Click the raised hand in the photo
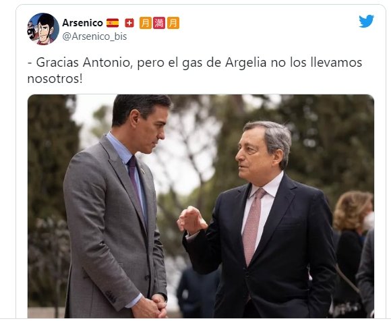 191,220
